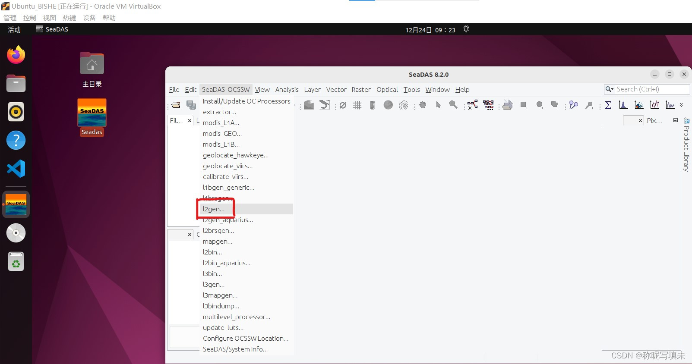Choose the extractor... menu entry
The image size is (692, 364).
246,112
